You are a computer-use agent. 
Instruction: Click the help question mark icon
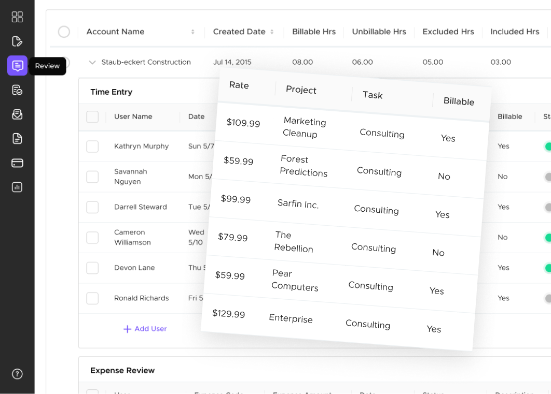pyautogui.click(x=17, y=374)
